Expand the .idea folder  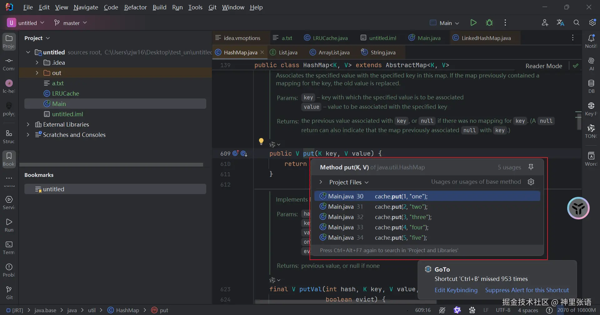pyautogui.click(x=37, y=62)
